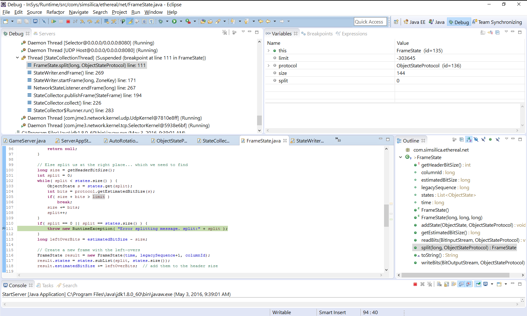Switch to the Java EE perspective
This screenshot has width=527, height=316.
pos(414,22)
